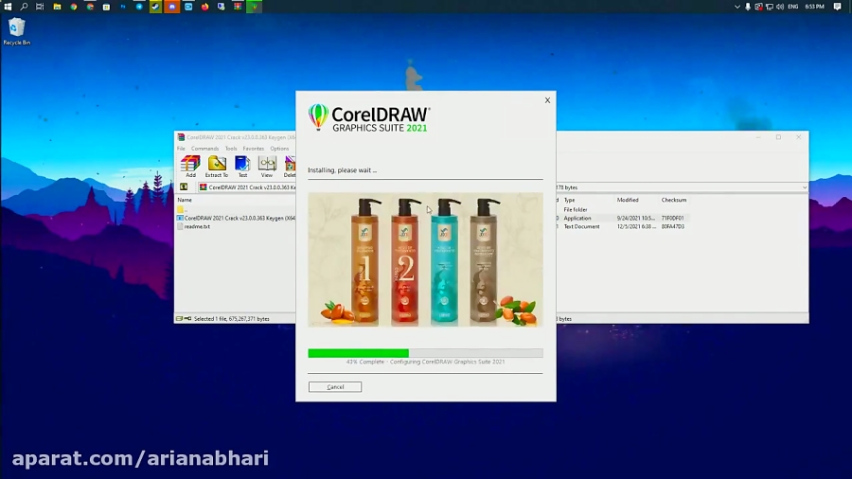Click the View icon in WinRAR toolbar
Image resolution: width=852 pixels, height=479 pixels.
(x=267, y=167)
